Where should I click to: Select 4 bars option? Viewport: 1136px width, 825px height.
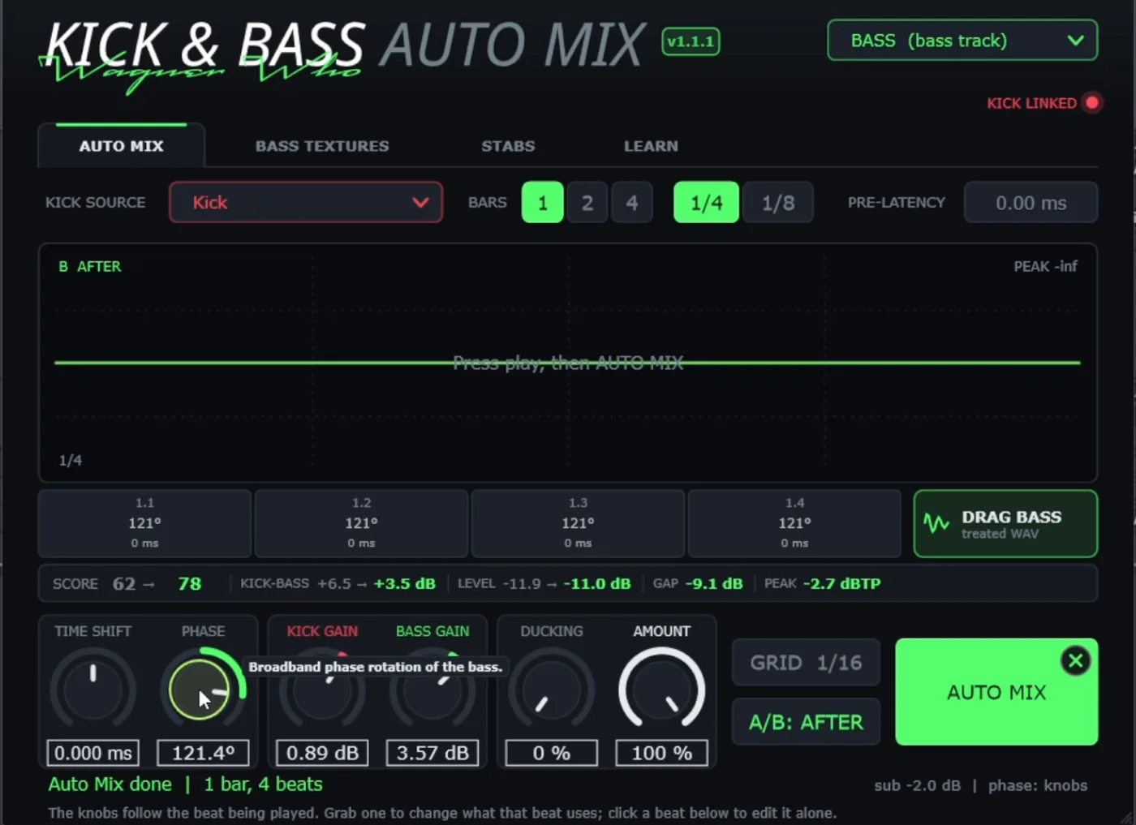[x=632, y=202]
